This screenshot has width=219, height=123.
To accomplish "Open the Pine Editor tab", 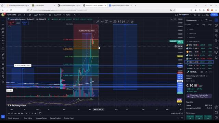I will click(x=28, y=118).
